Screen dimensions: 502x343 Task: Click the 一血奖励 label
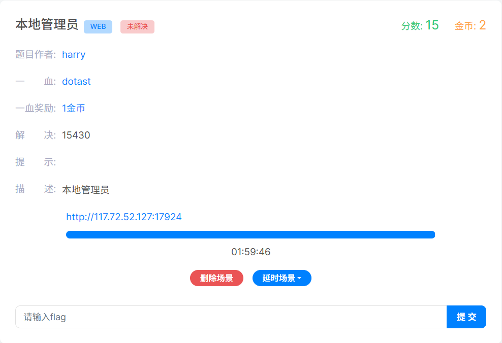click(x=36, y=109)
